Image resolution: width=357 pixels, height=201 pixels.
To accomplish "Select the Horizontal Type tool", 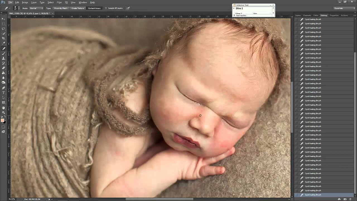I will (x=4, y=92).
